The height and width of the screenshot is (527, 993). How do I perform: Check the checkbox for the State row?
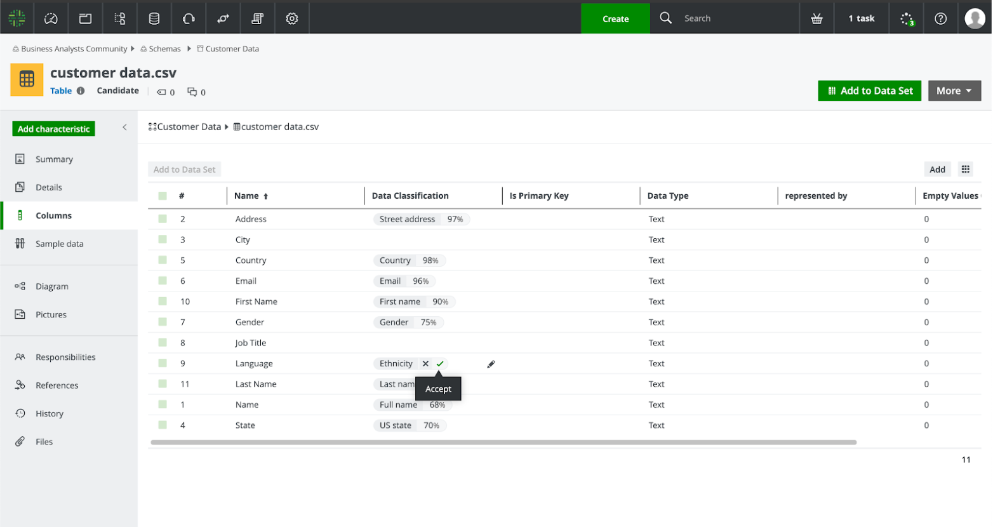(x=163, y=425)
